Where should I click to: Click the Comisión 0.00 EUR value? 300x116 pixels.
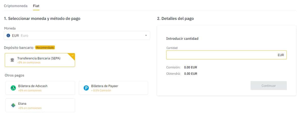(191, 67)
